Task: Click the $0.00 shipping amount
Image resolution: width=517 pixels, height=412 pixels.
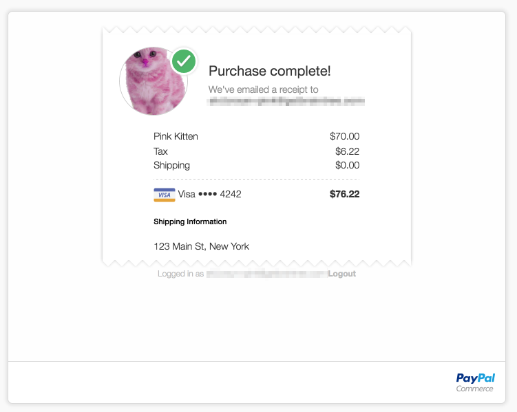Action: [x=347, y=165]
